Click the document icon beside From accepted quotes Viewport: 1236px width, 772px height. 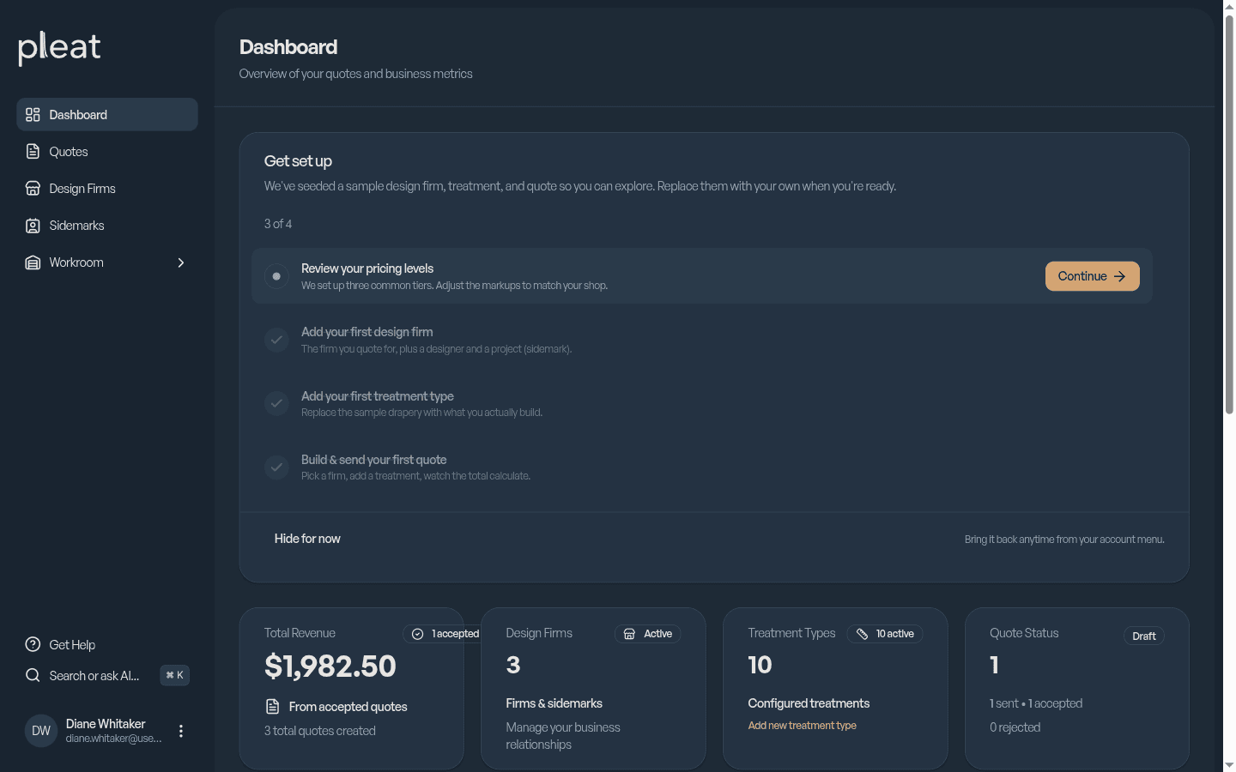click(273, 707)
